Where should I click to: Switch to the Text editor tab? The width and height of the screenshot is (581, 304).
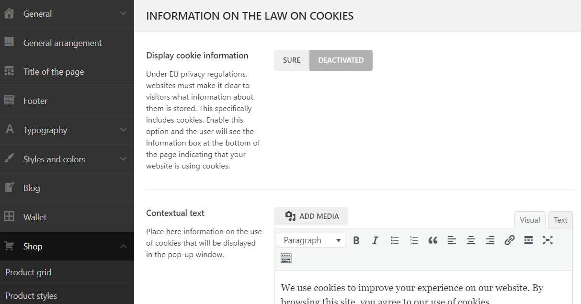point(560,220)
